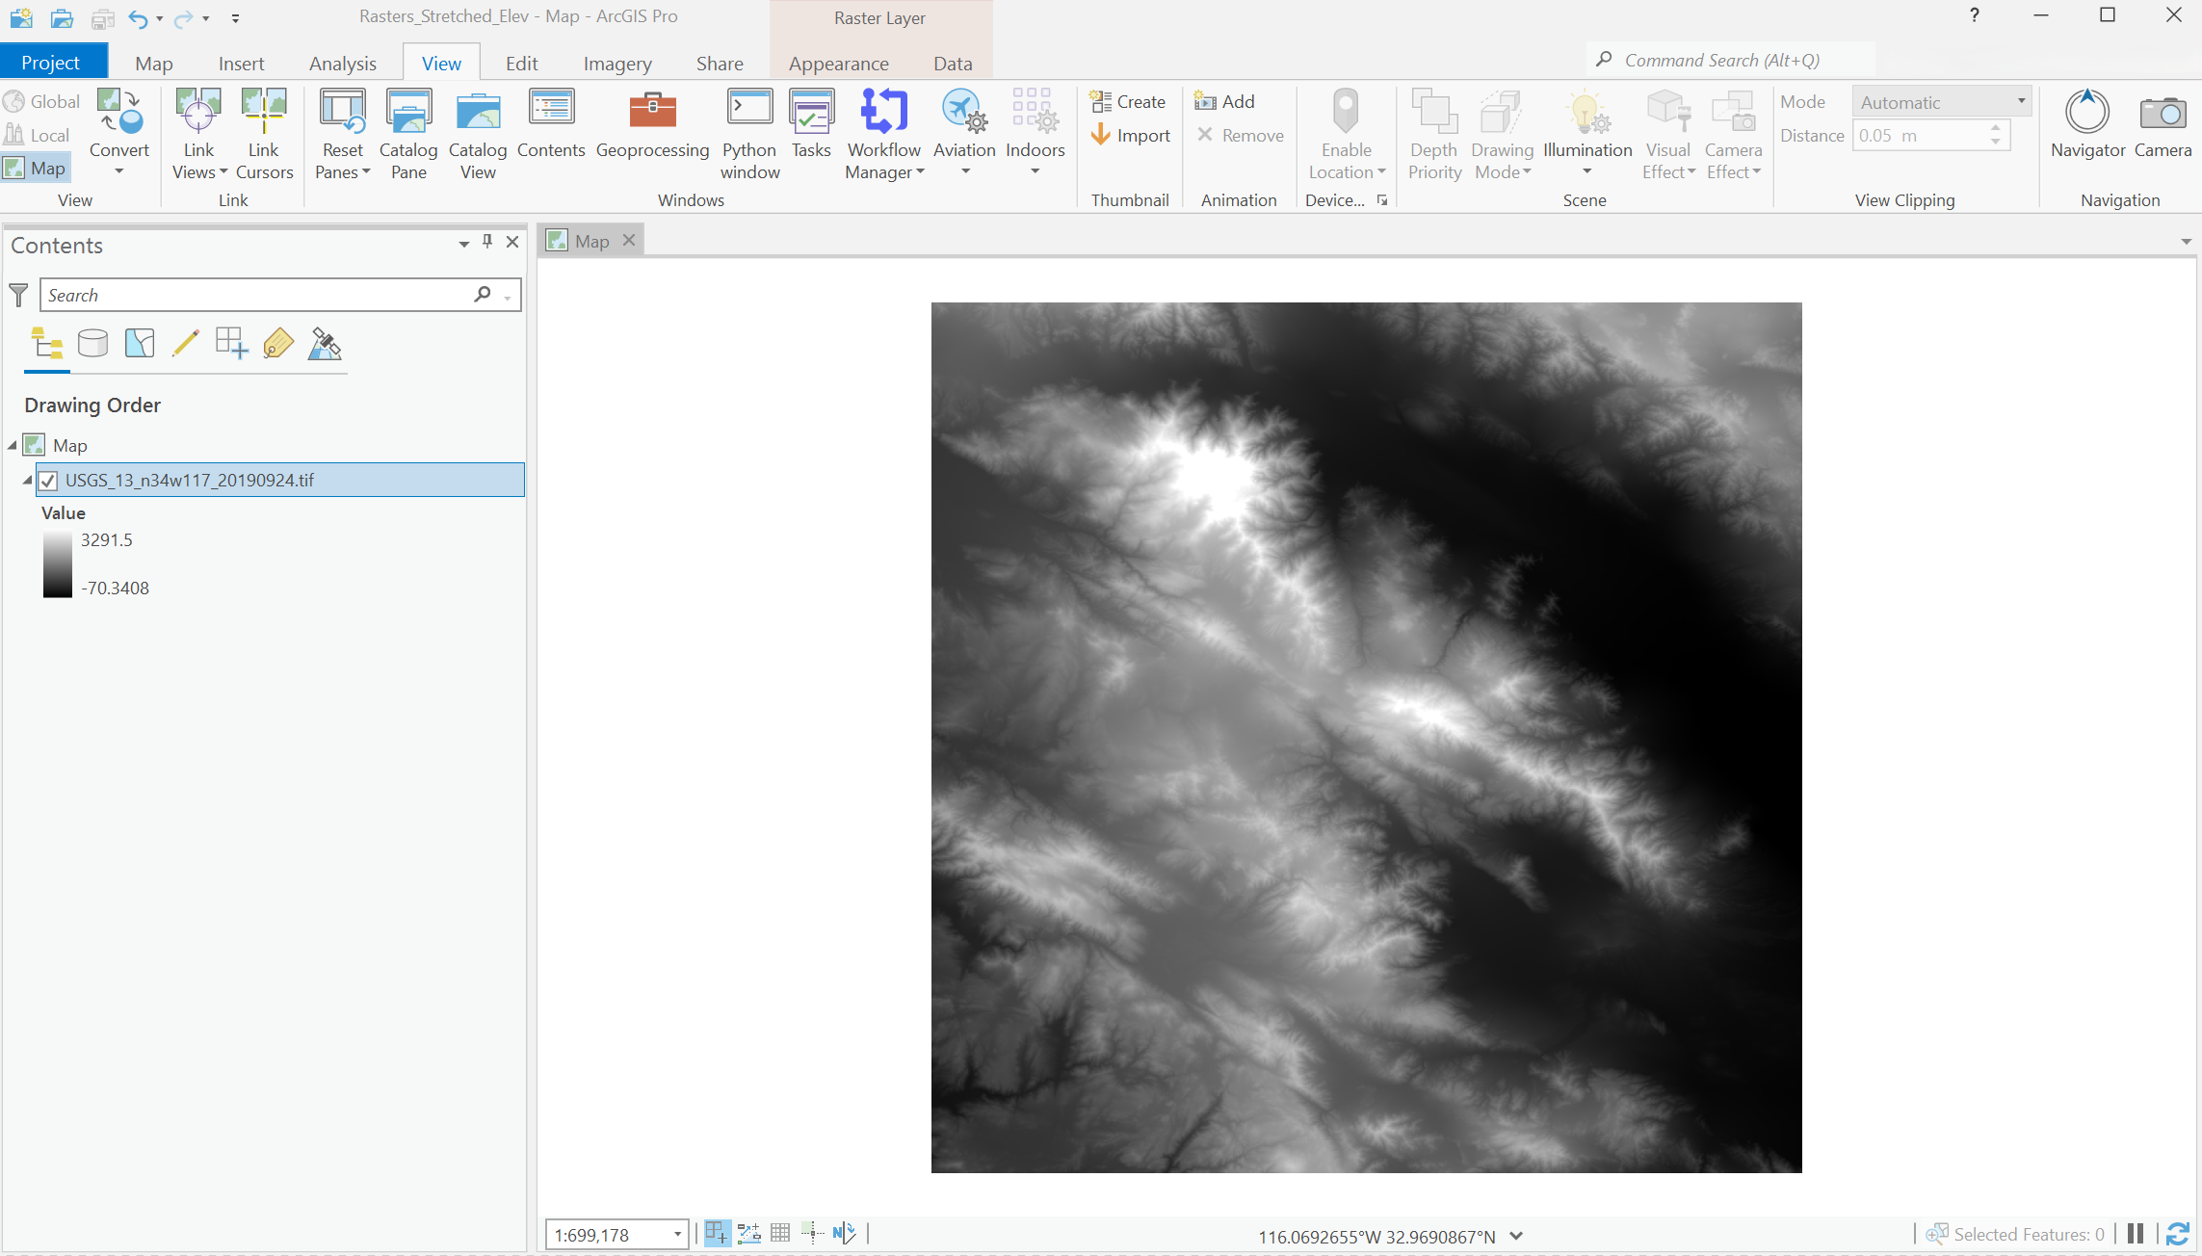Toggle the Map view mode
2202x1256 pixels.
click(36, 168)
